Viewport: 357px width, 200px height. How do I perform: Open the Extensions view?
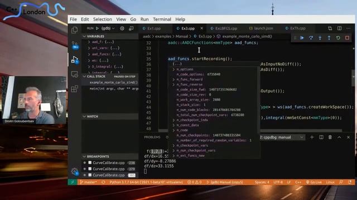coord(74,89)
